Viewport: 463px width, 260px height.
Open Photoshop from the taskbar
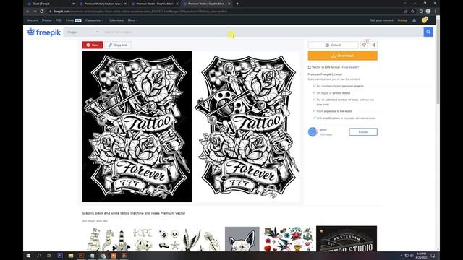coord(60,256)
